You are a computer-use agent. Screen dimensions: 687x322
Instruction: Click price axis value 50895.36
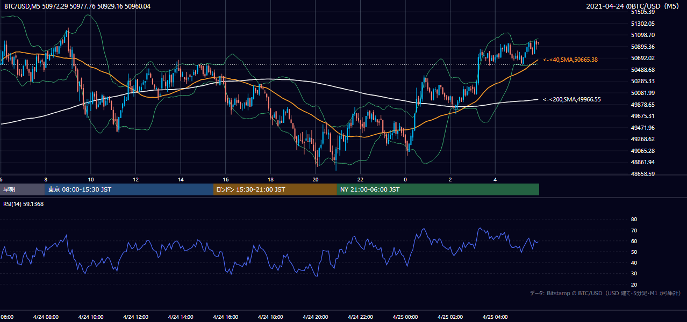click(x=642, y=47)
